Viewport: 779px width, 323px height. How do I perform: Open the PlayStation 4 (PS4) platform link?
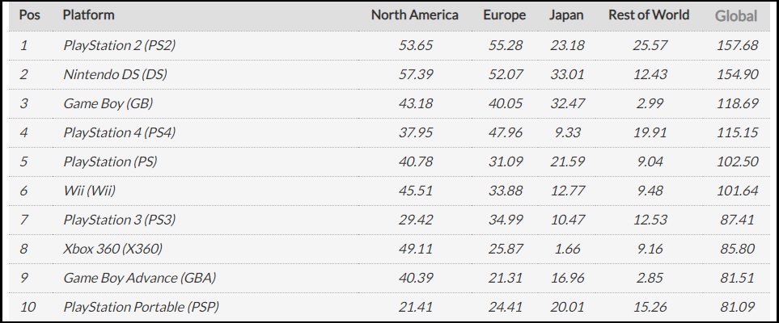pos(119,132)
